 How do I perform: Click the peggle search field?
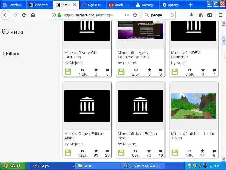[158, 15]
